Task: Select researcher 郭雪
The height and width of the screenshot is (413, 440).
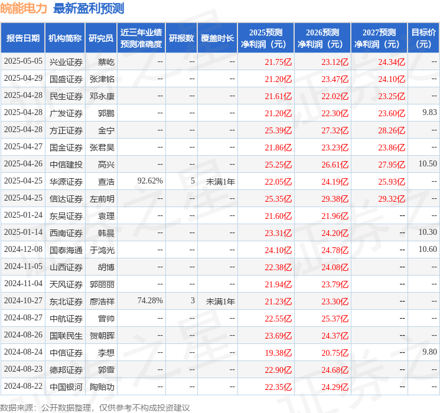Action: click(x=106, y=370)
